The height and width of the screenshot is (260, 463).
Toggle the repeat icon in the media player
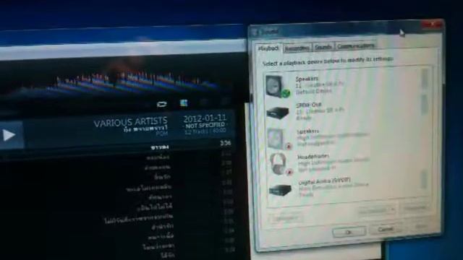161,104
